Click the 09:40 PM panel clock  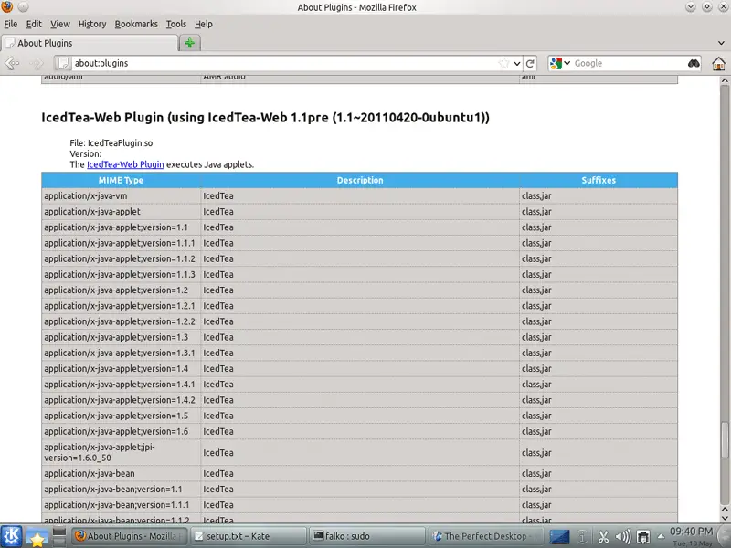click(692, 536)
